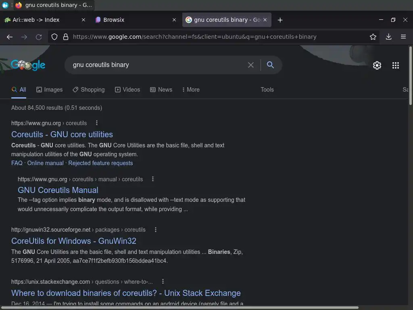Open Coreutils - GNU core utilities link
This screenshot has height=310, width=413.
[x=62, y=134]
